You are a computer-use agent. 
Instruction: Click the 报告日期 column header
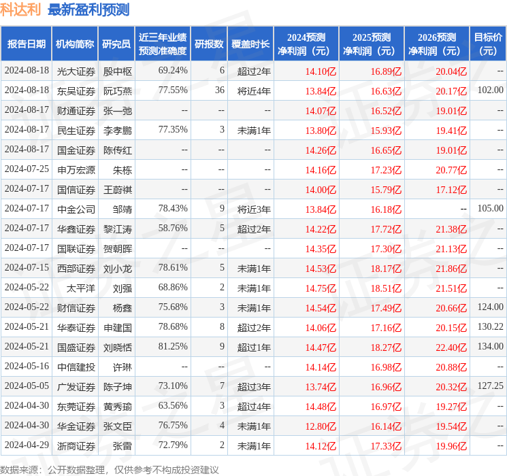[26, 44]
